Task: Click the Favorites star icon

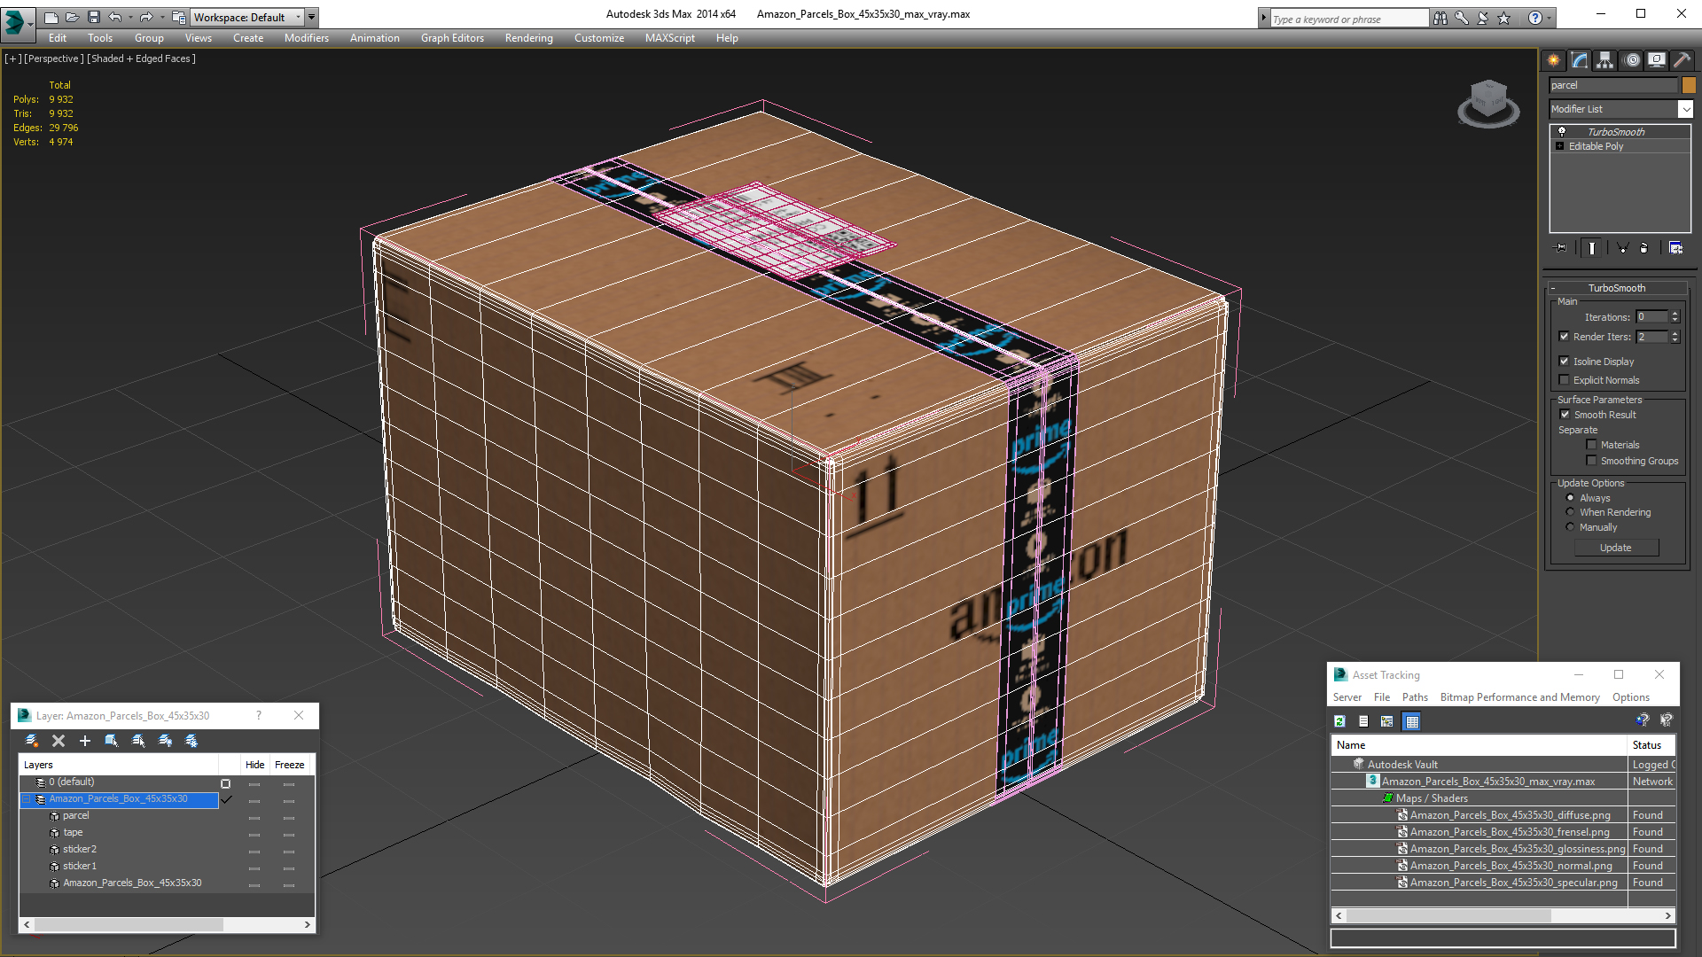Action: (x=1504, y=18)
